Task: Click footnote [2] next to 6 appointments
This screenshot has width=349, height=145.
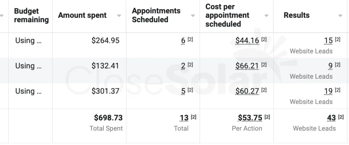Action: 190,39
